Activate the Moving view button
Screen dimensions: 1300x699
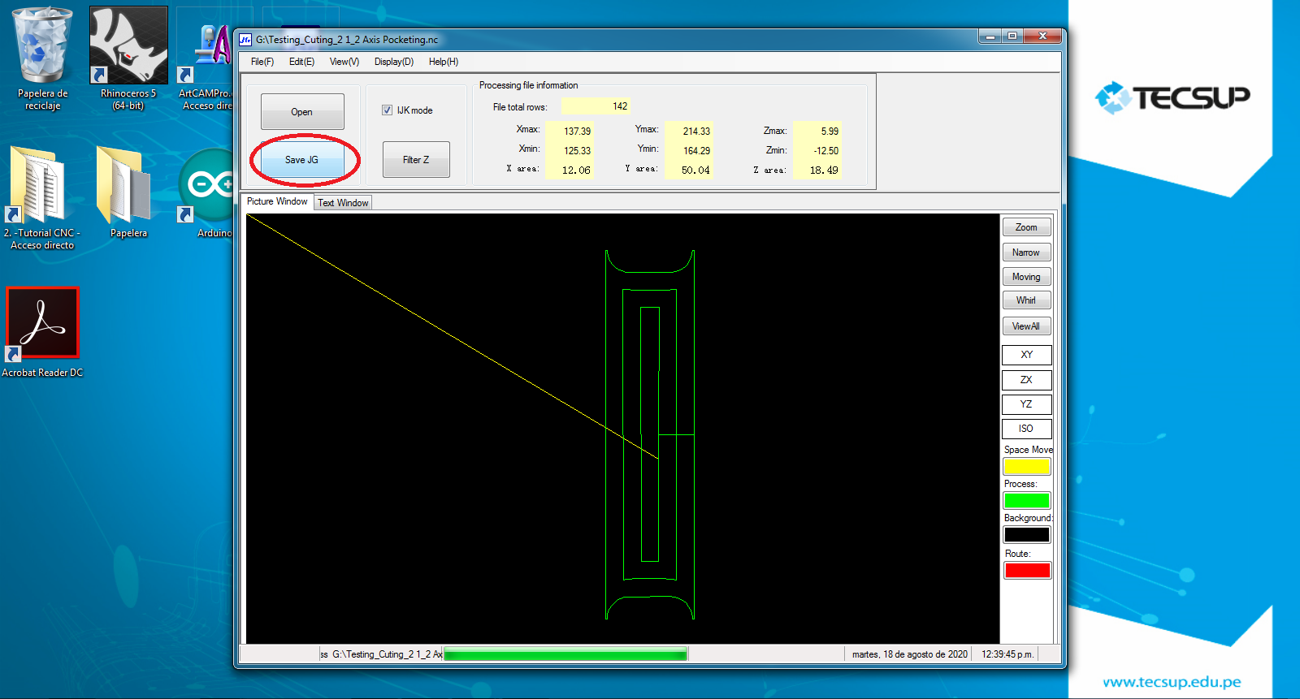click(1026, 277)
